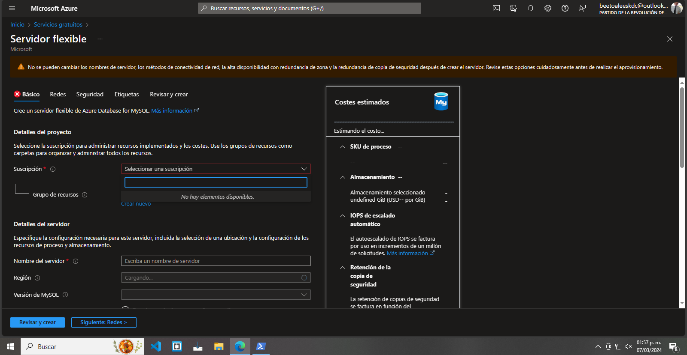Open the feedback icon in top bar

[582, 8]
